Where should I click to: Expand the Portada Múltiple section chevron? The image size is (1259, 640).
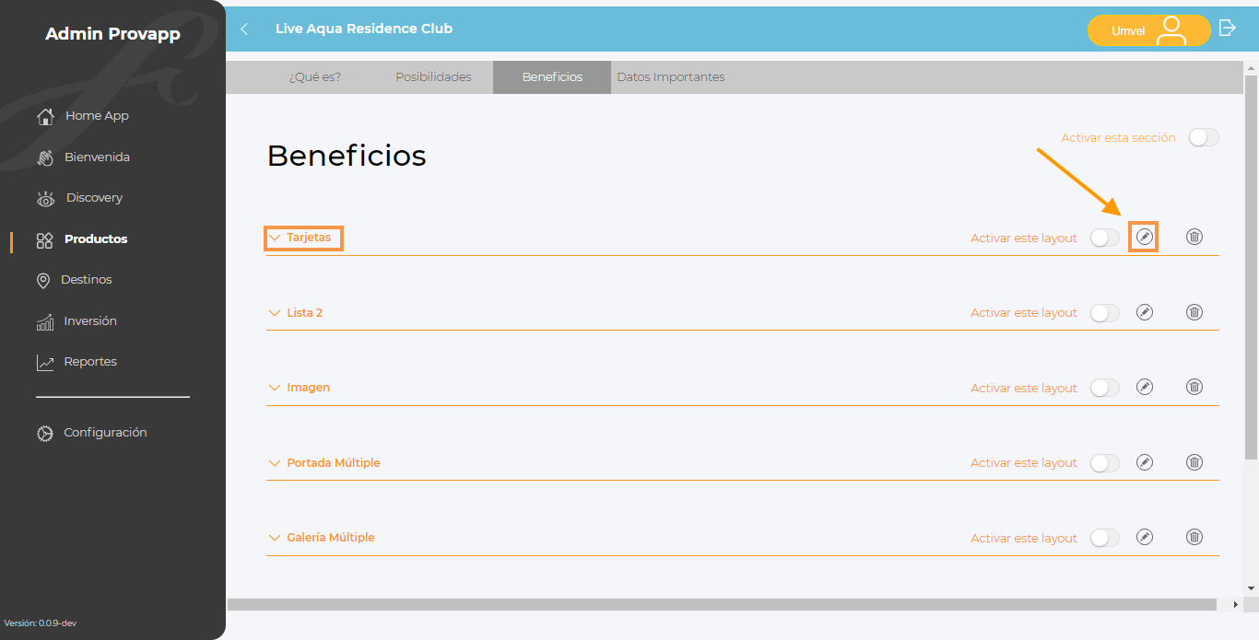click(x=274, y=463)
